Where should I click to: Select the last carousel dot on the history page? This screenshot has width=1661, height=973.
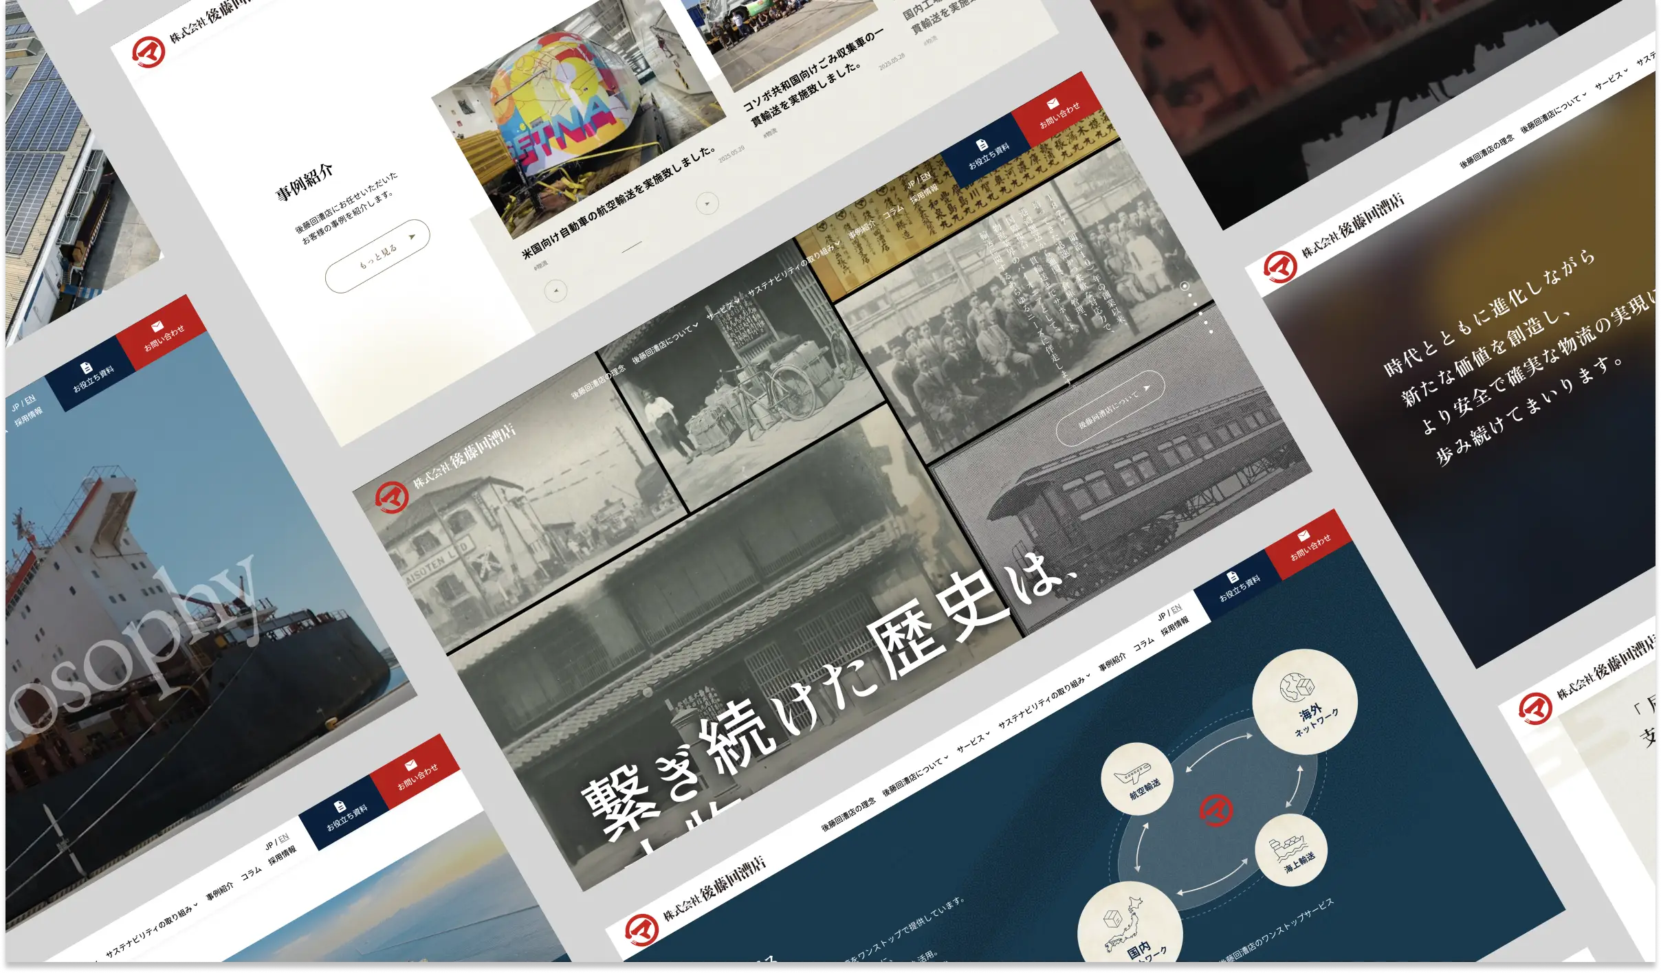click(x=1211, y=332)
